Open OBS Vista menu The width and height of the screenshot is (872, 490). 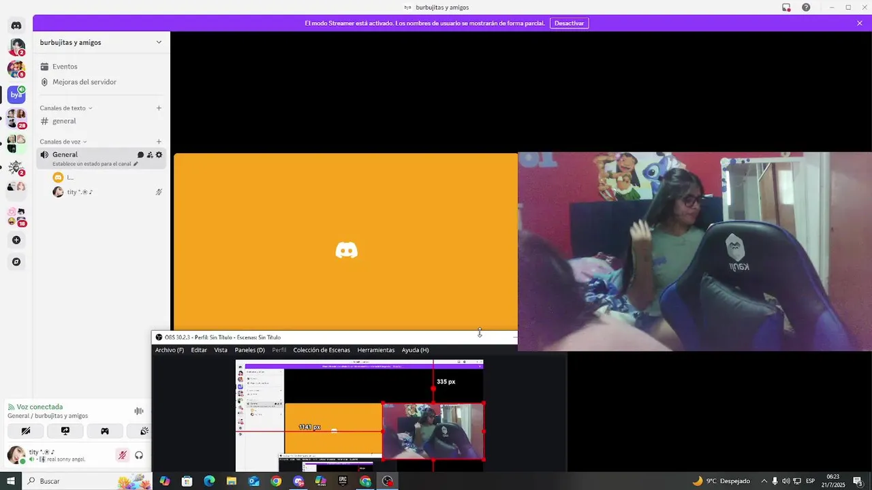(x=221, y=350)
